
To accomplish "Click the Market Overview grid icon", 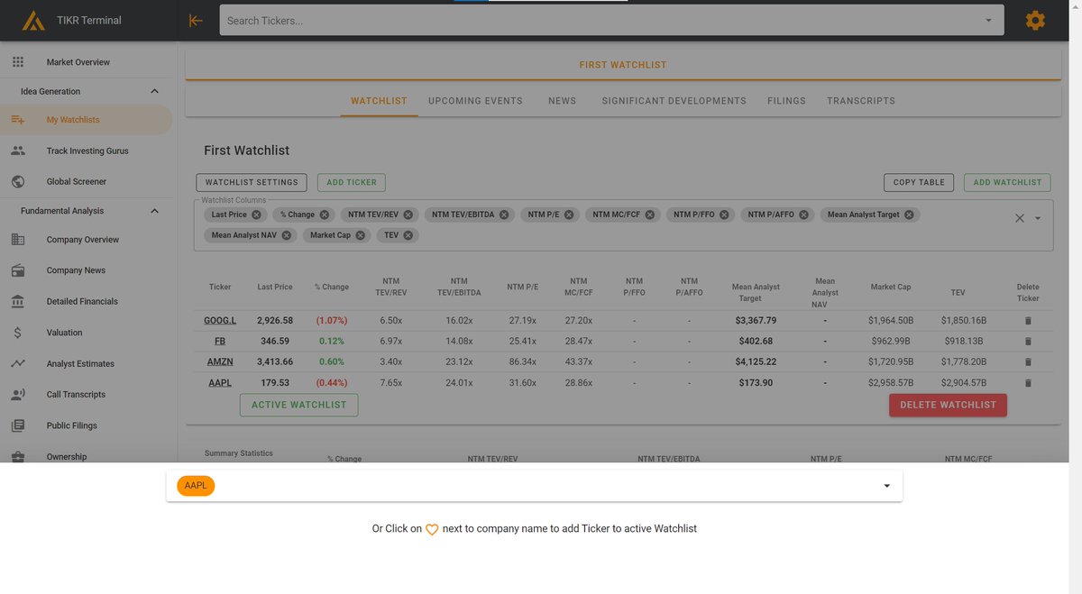I will 18,62.
